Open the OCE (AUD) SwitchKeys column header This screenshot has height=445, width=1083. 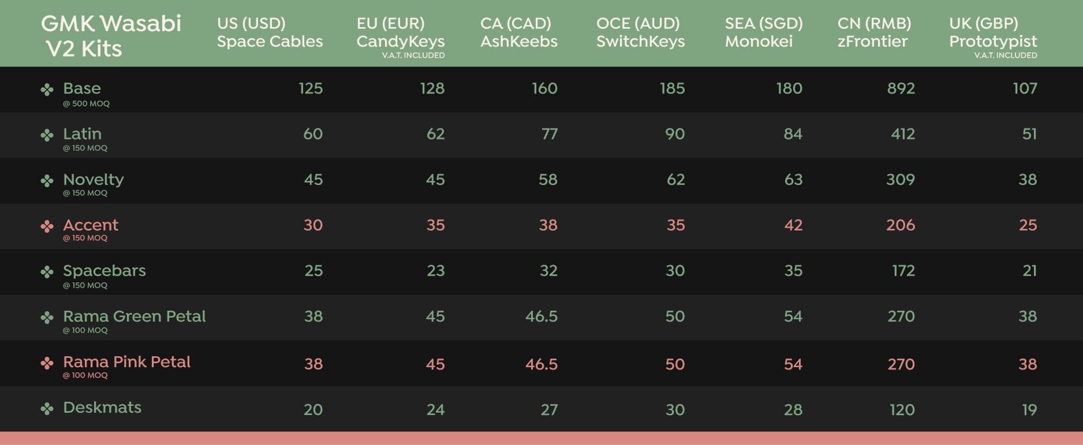[x=640, y=32]
